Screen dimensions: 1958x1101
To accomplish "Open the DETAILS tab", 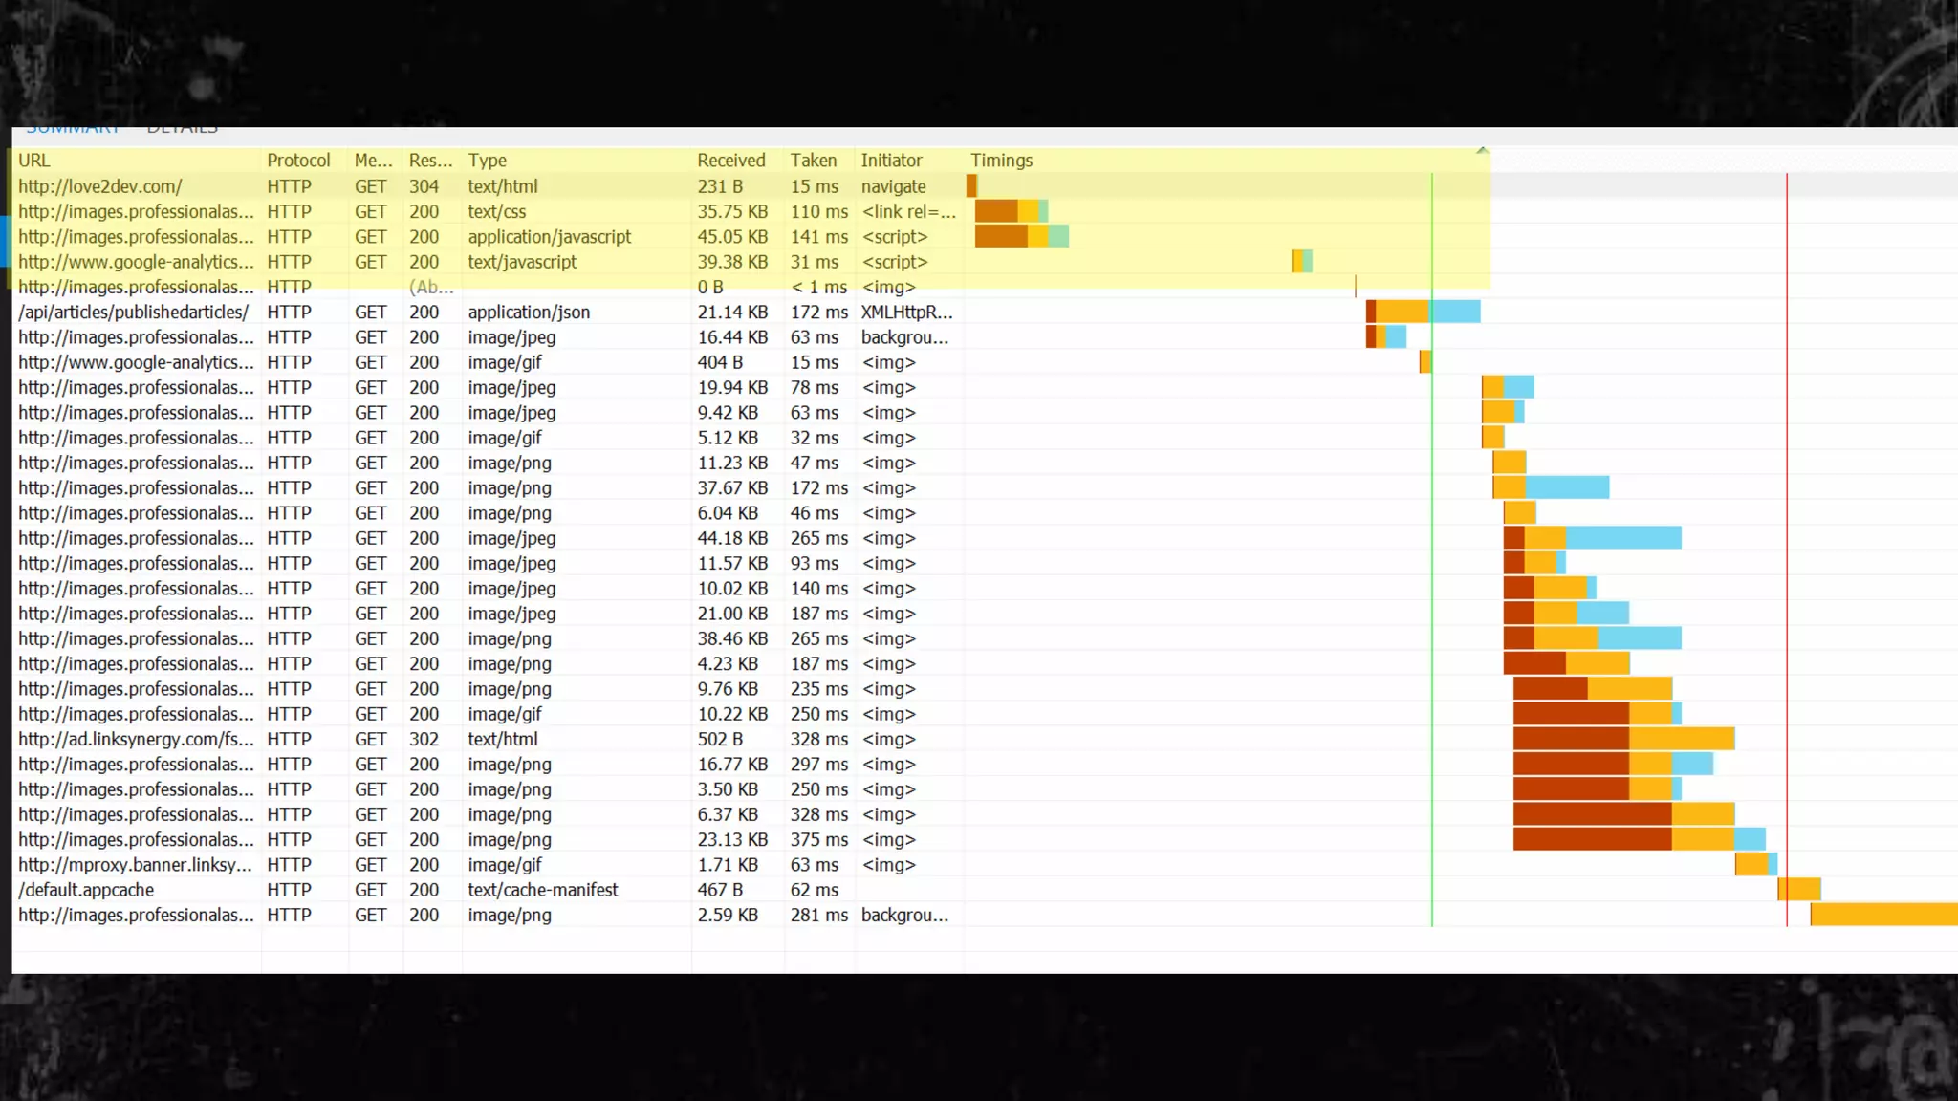I will click(x=182, y=129).
